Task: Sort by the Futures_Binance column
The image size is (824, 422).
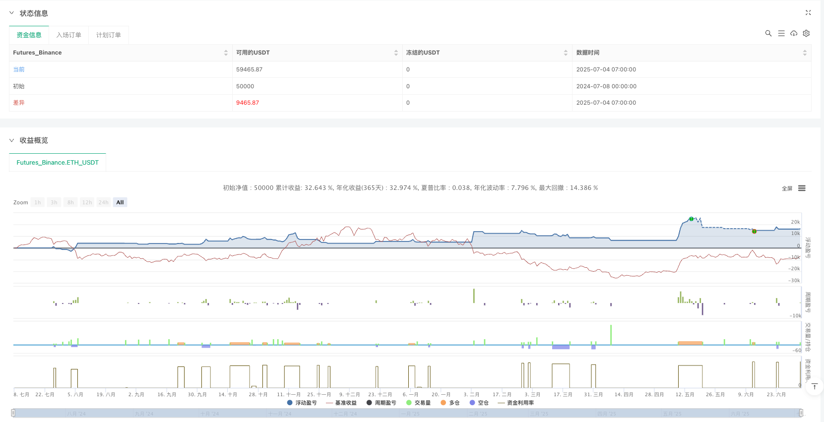Action: (226, 53)
